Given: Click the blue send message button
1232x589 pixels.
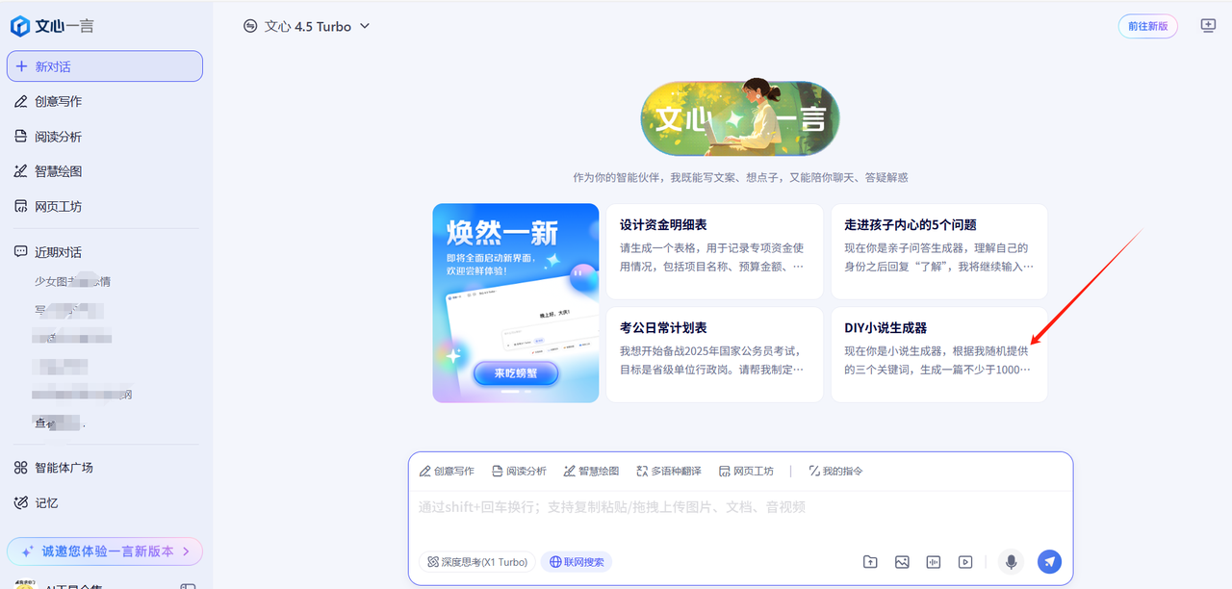Looking at the screenshot, I should point(1049,562).
